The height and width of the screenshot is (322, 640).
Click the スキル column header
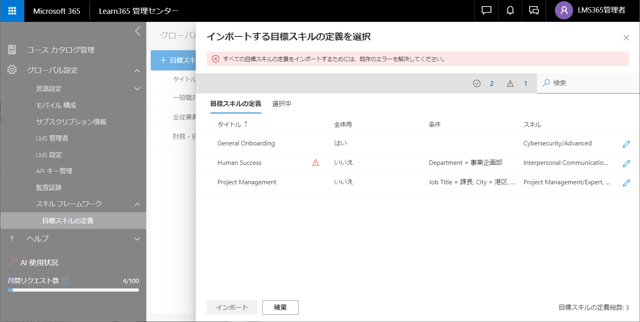pos(532,125)
